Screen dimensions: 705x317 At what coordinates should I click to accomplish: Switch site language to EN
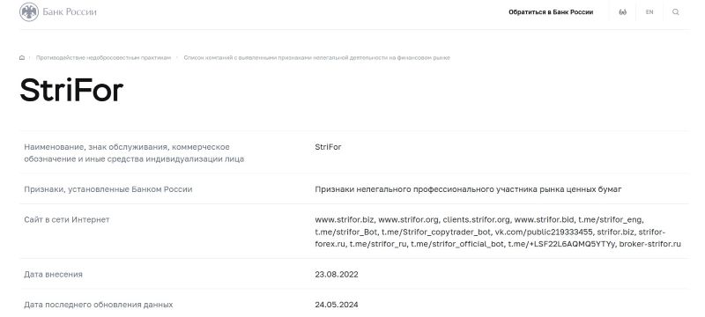click(649, 12)
